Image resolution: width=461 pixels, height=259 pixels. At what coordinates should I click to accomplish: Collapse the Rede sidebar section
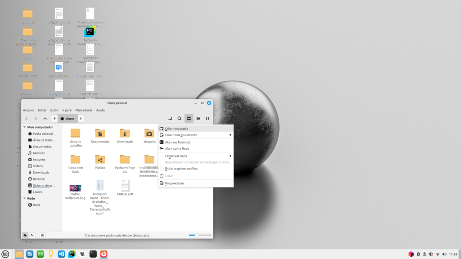[x=25, y=198]
